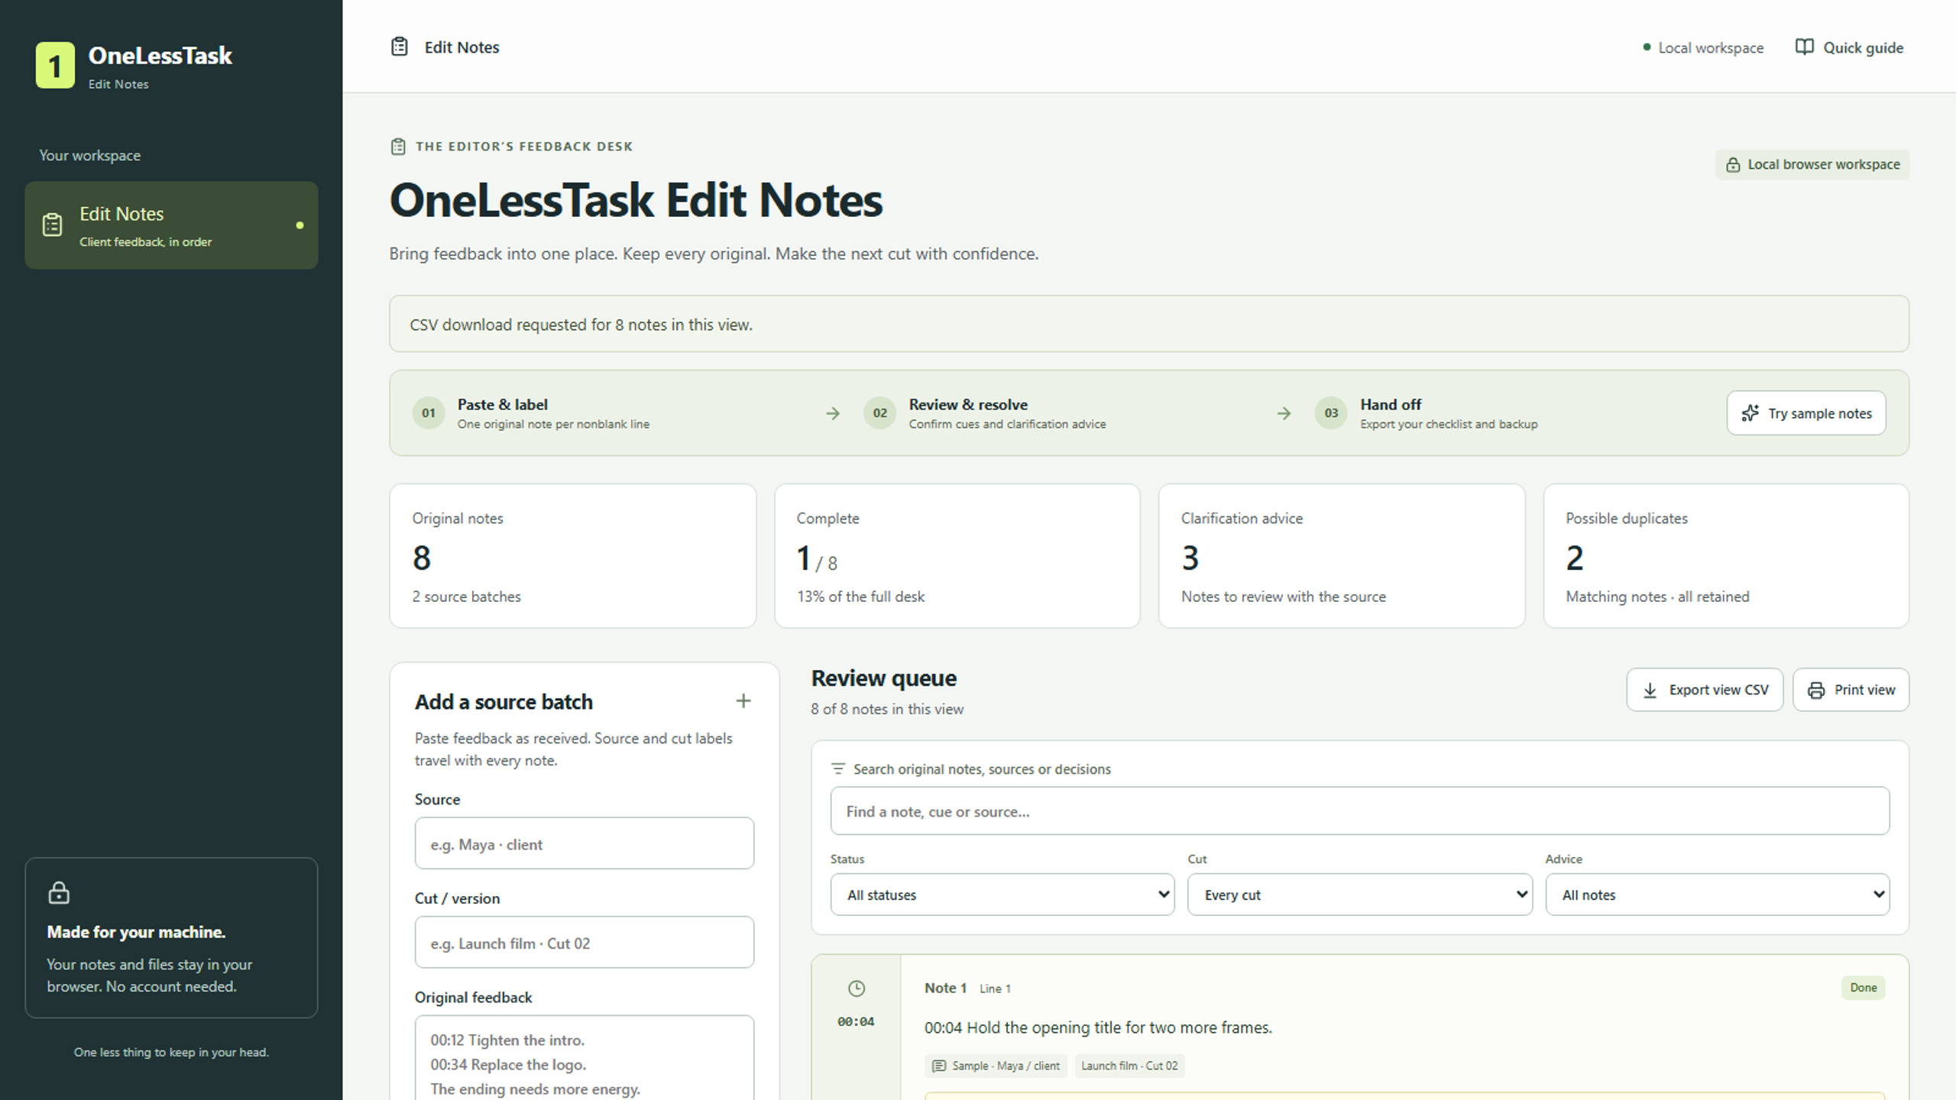
Task: Click the CSV download requested notification banner
Action: 1149,324
